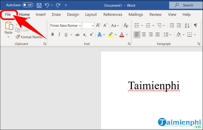Image resolution: width=203 pixels, height=130 pixels.
Task: Toggle Show/Hide paragraph marks
Action: [196, 25]
